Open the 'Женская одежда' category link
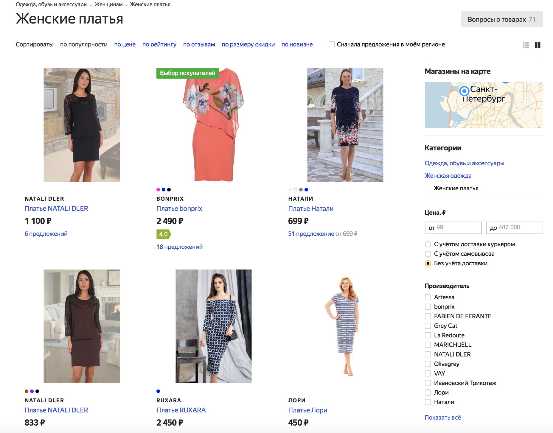Viewport: 553px width, 433px height. point(448,176)
